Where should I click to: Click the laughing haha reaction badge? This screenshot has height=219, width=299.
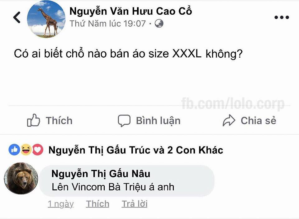point(26,150)
